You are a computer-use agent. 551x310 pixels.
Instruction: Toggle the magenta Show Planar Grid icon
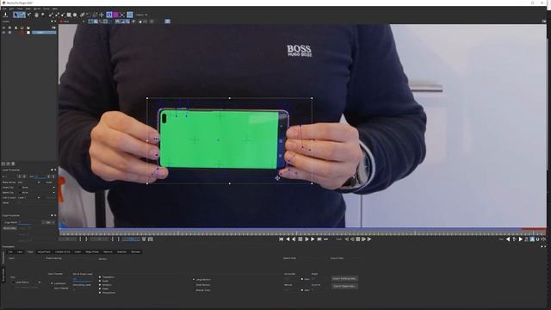115,15
